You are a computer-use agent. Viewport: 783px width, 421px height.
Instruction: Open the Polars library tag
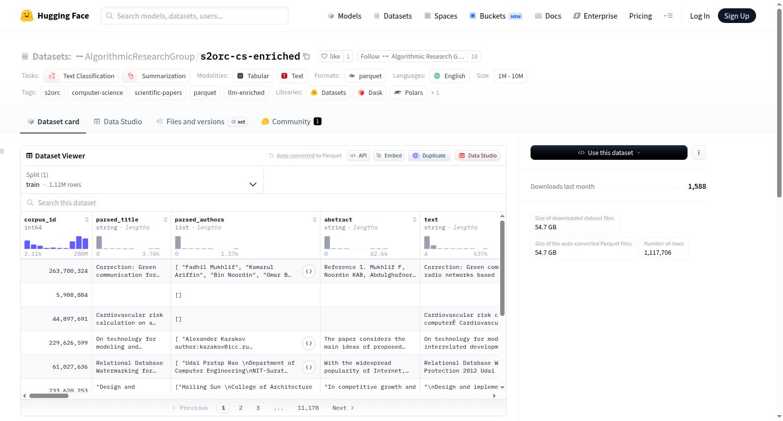tap(409, 92)
